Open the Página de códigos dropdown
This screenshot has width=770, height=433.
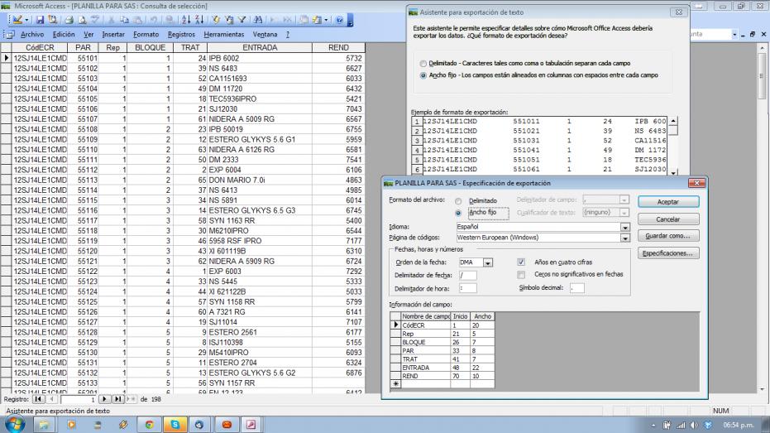coord(624,238)
